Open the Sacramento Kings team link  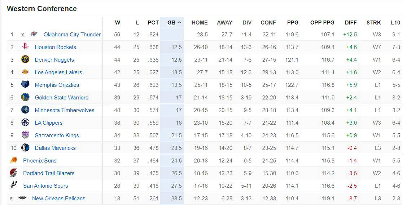[x=57, y=135]
